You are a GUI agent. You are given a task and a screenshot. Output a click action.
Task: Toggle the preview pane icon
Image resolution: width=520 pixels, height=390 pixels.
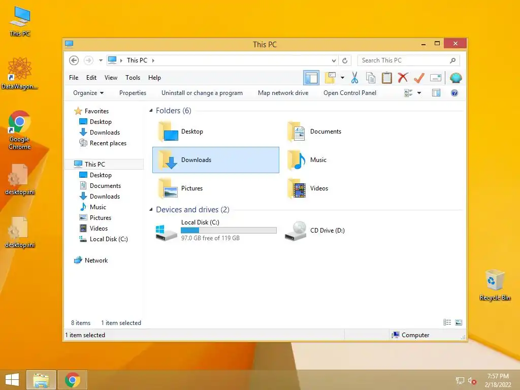pos(436,93)
